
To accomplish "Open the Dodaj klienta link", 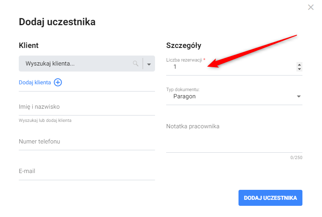I will [35, 82].
